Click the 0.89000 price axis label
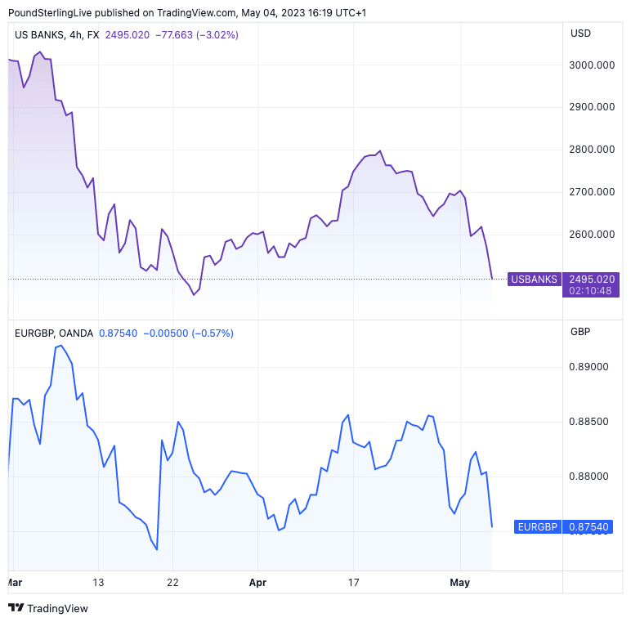This screenshot has height=622, width=631. pos(588,367)
